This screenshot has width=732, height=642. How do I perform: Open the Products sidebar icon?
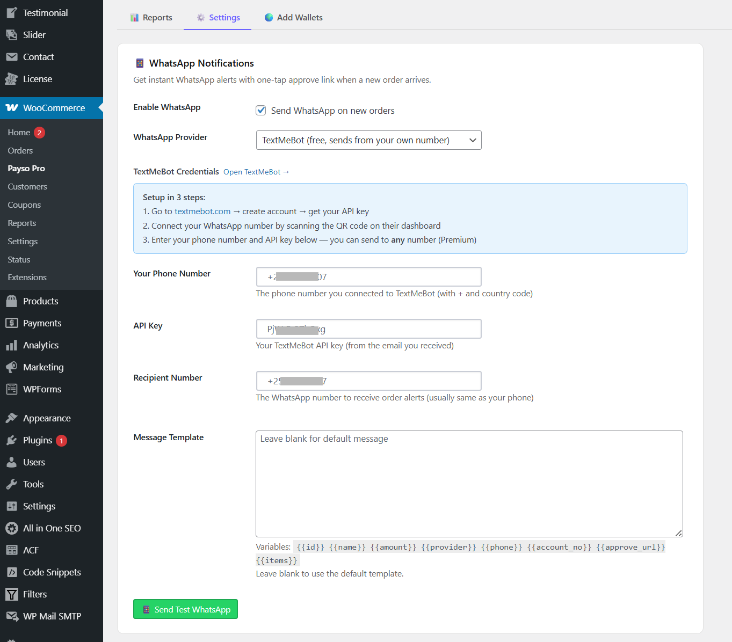[11, 301]
